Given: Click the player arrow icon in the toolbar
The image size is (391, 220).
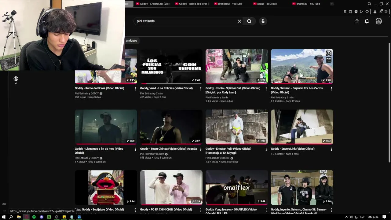Looking at the screenshot, I should (361, 12).
